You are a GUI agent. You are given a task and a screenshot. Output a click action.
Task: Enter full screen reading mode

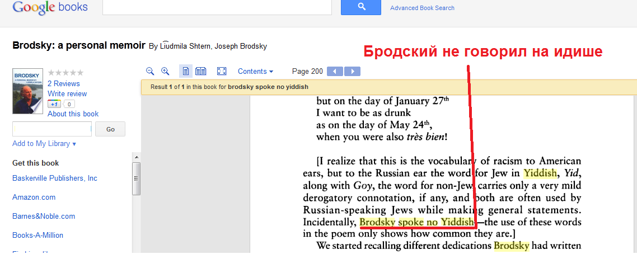tap(222, 72)
